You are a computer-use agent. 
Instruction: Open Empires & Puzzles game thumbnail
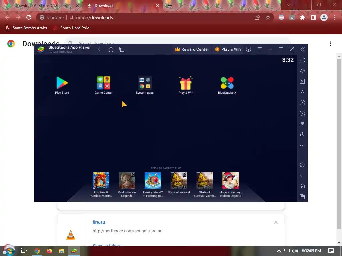(101, 180)
